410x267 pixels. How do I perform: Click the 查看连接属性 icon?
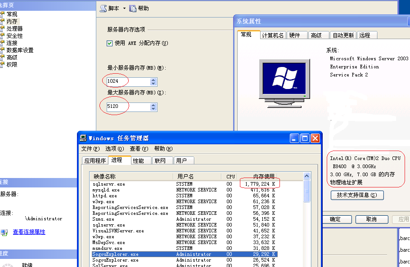tap(5, 232)
